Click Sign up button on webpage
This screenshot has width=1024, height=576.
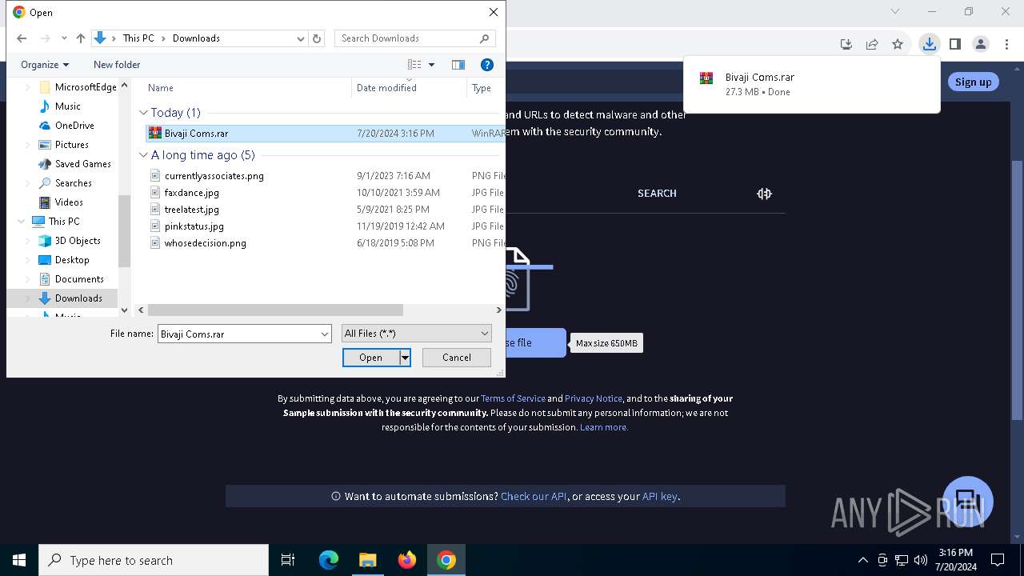973,82
